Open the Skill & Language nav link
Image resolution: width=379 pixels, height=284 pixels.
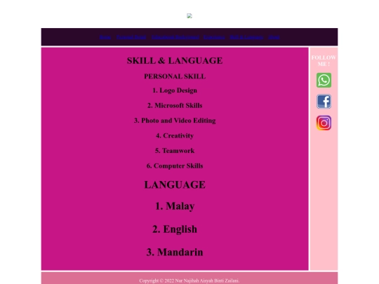[246, 37]
